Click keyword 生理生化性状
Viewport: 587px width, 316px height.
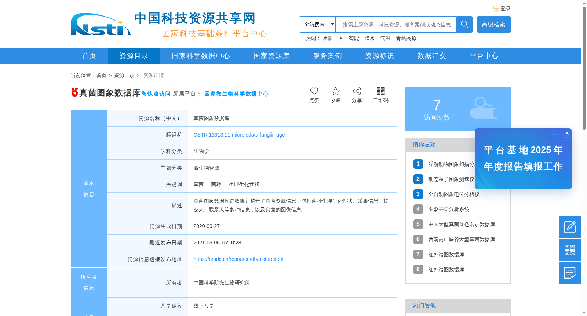tap(244, 184)
